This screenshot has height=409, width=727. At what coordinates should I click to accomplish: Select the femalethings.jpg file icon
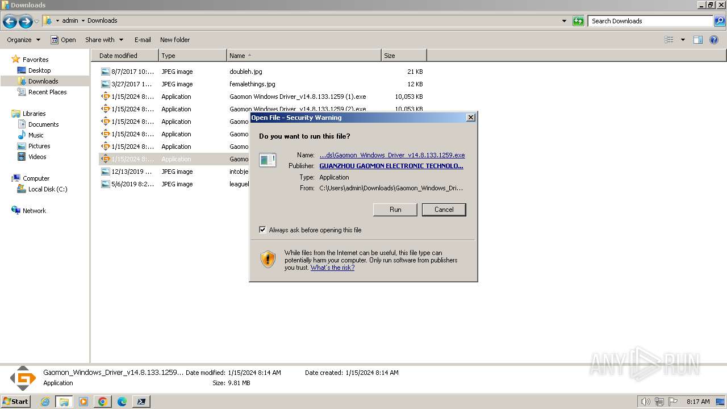coord(105,84)
